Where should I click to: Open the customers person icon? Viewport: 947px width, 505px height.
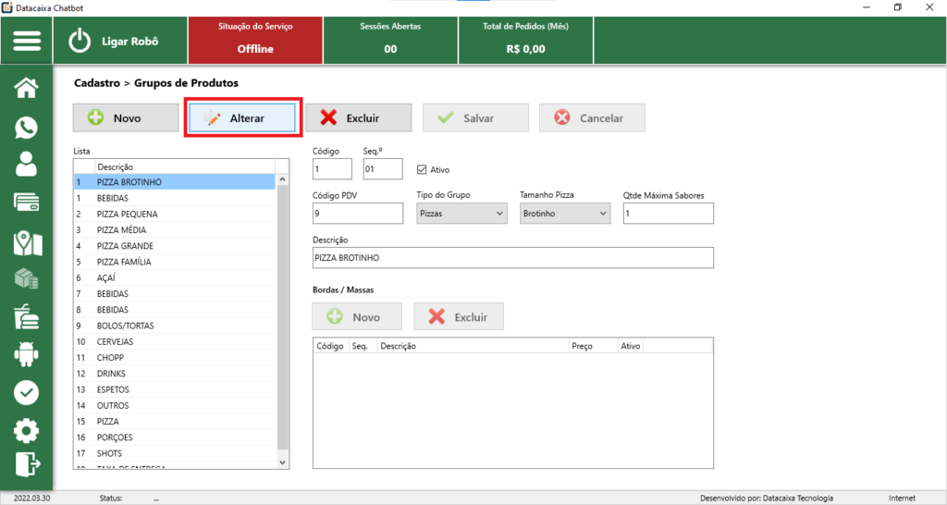pyautogui.click(x=27, y=165)
